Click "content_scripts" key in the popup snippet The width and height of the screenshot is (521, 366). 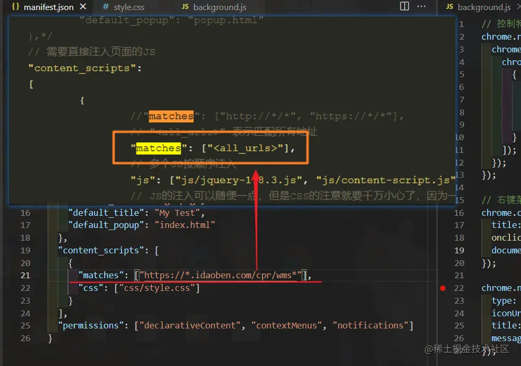[x=82, y=68]
